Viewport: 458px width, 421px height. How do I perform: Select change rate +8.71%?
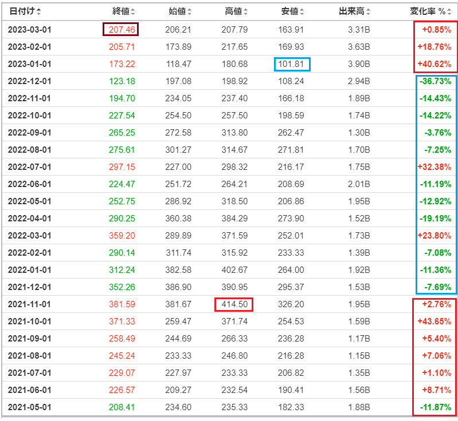437,390
